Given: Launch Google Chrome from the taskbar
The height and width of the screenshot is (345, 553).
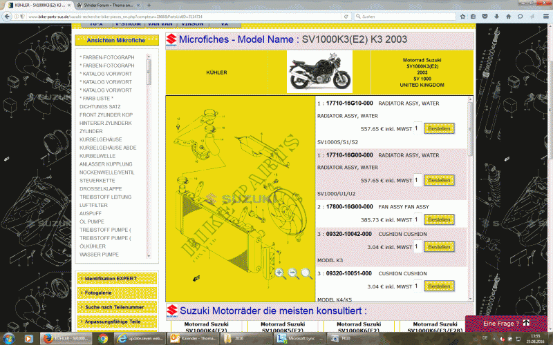Looking at the screenshot, I should (103, 339).
